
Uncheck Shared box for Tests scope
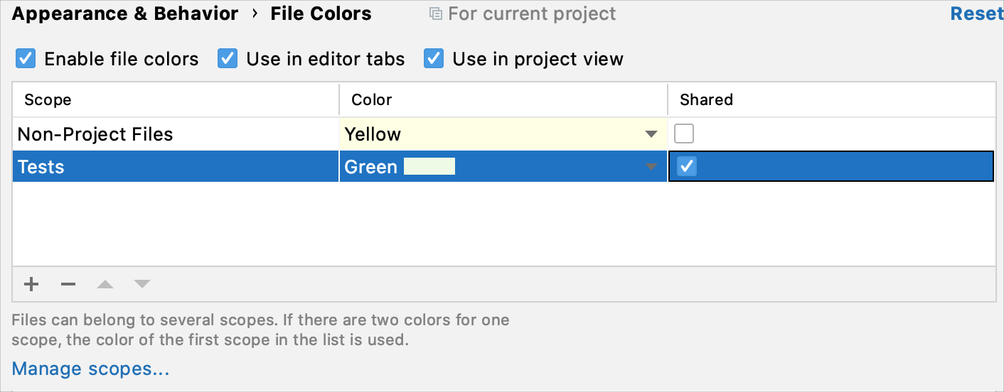687,166
